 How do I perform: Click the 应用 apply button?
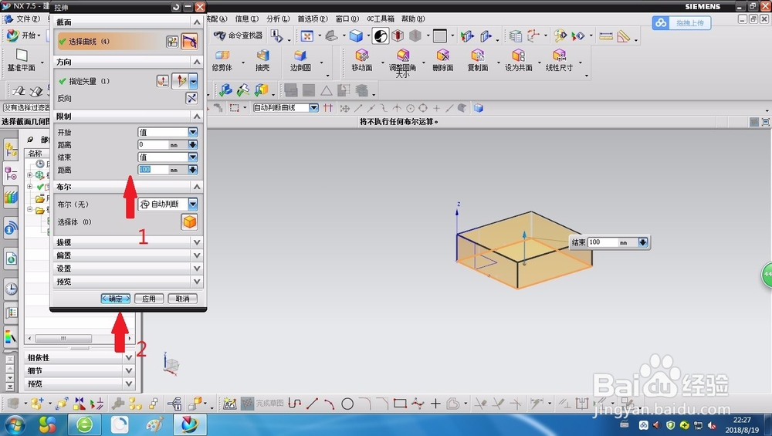pos(149,299)
